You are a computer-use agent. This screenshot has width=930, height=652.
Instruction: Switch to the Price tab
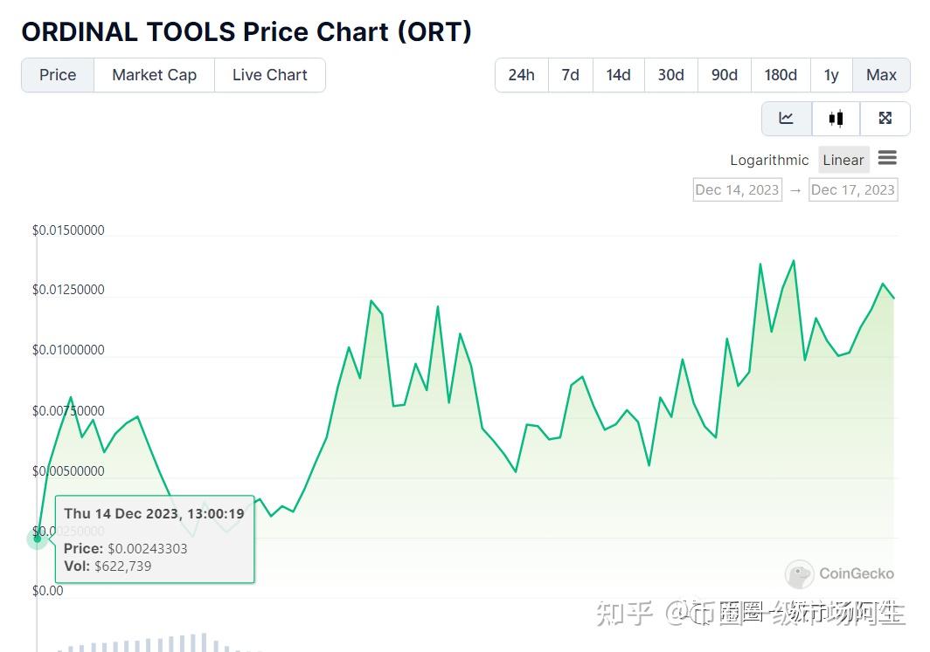click(58, 75)
